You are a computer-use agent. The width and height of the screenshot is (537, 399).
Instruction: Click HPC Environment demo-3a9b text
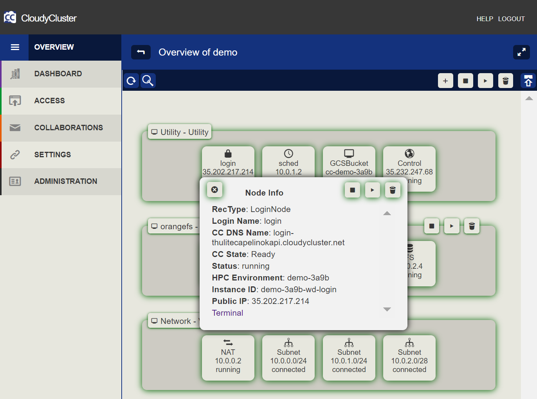tap(308, 278)
